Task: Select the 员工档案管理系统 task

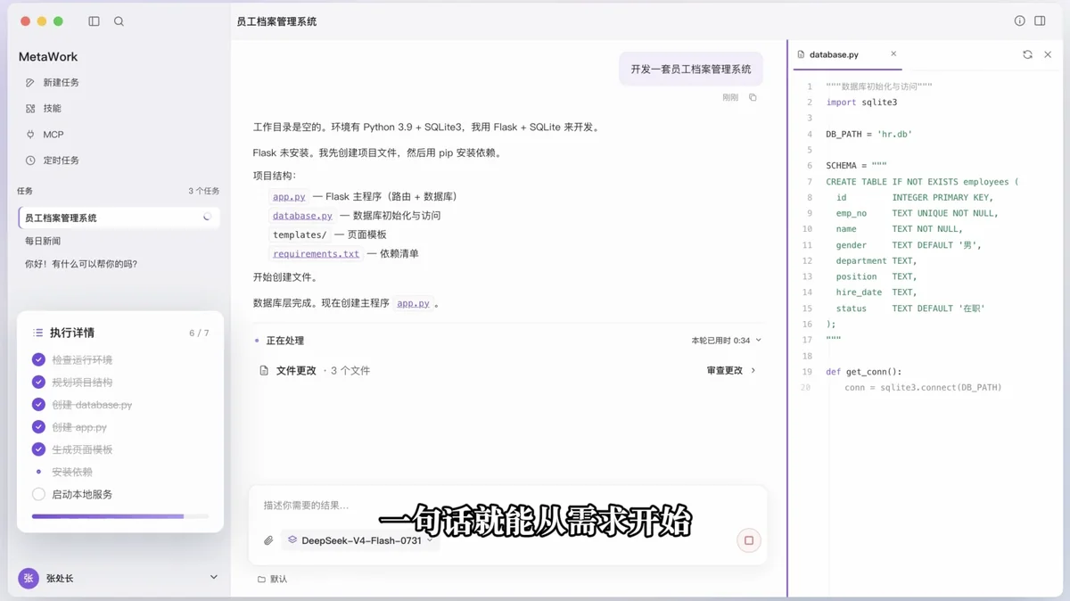Action: pyautogui.click(x=119, y=218)
